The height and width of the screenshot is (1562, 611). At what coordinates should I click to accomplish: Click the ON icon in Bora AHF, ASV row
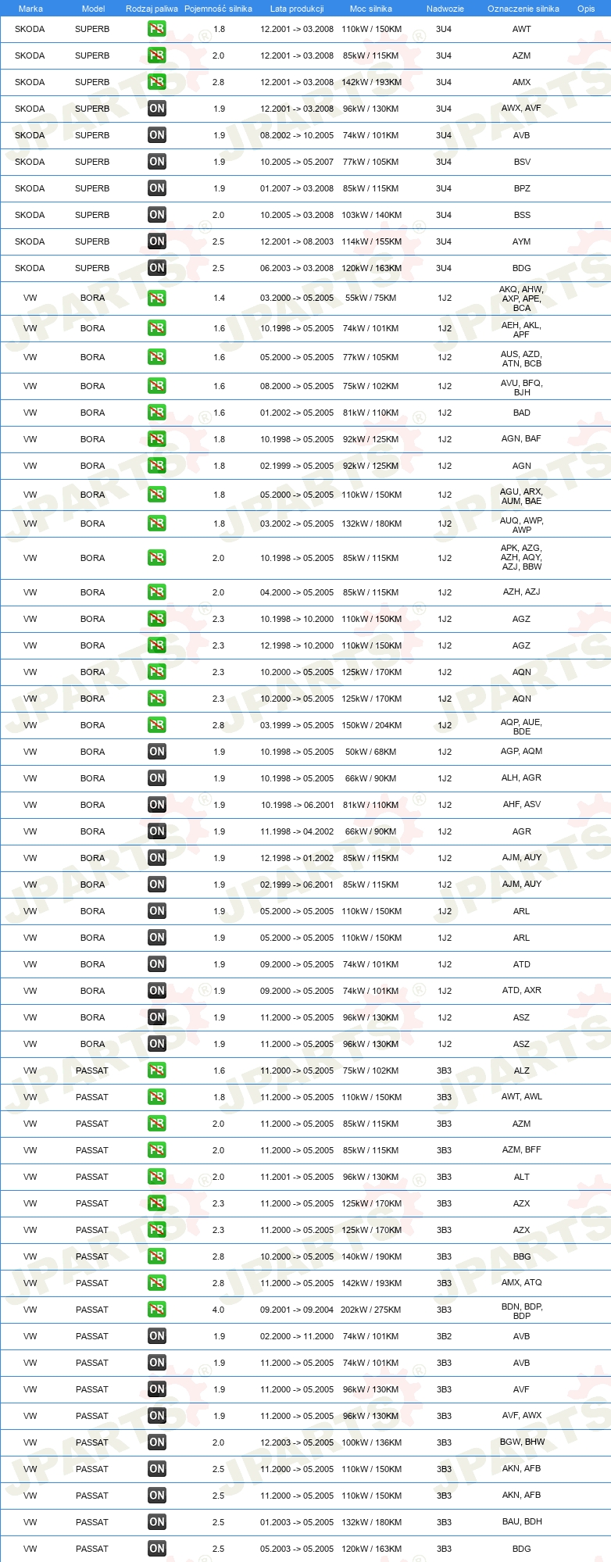(x=157, y=805)
